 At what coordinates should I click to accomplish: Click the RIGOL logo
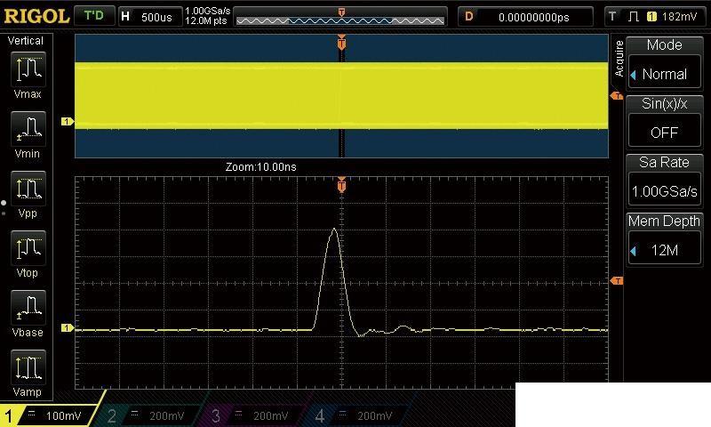click(36, 16)
